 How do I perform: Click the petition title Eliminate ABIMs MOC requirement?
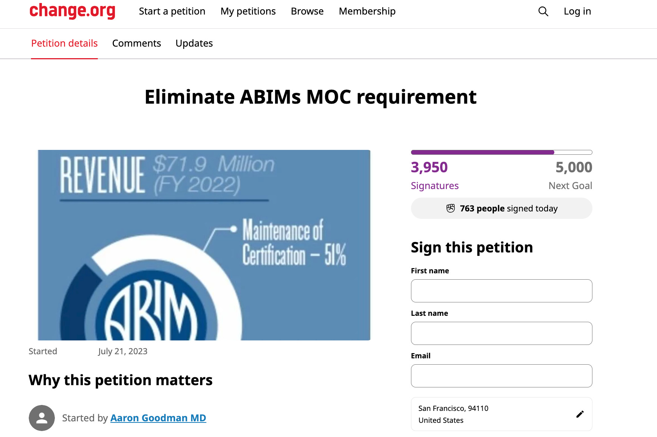[x=311, y=97]
